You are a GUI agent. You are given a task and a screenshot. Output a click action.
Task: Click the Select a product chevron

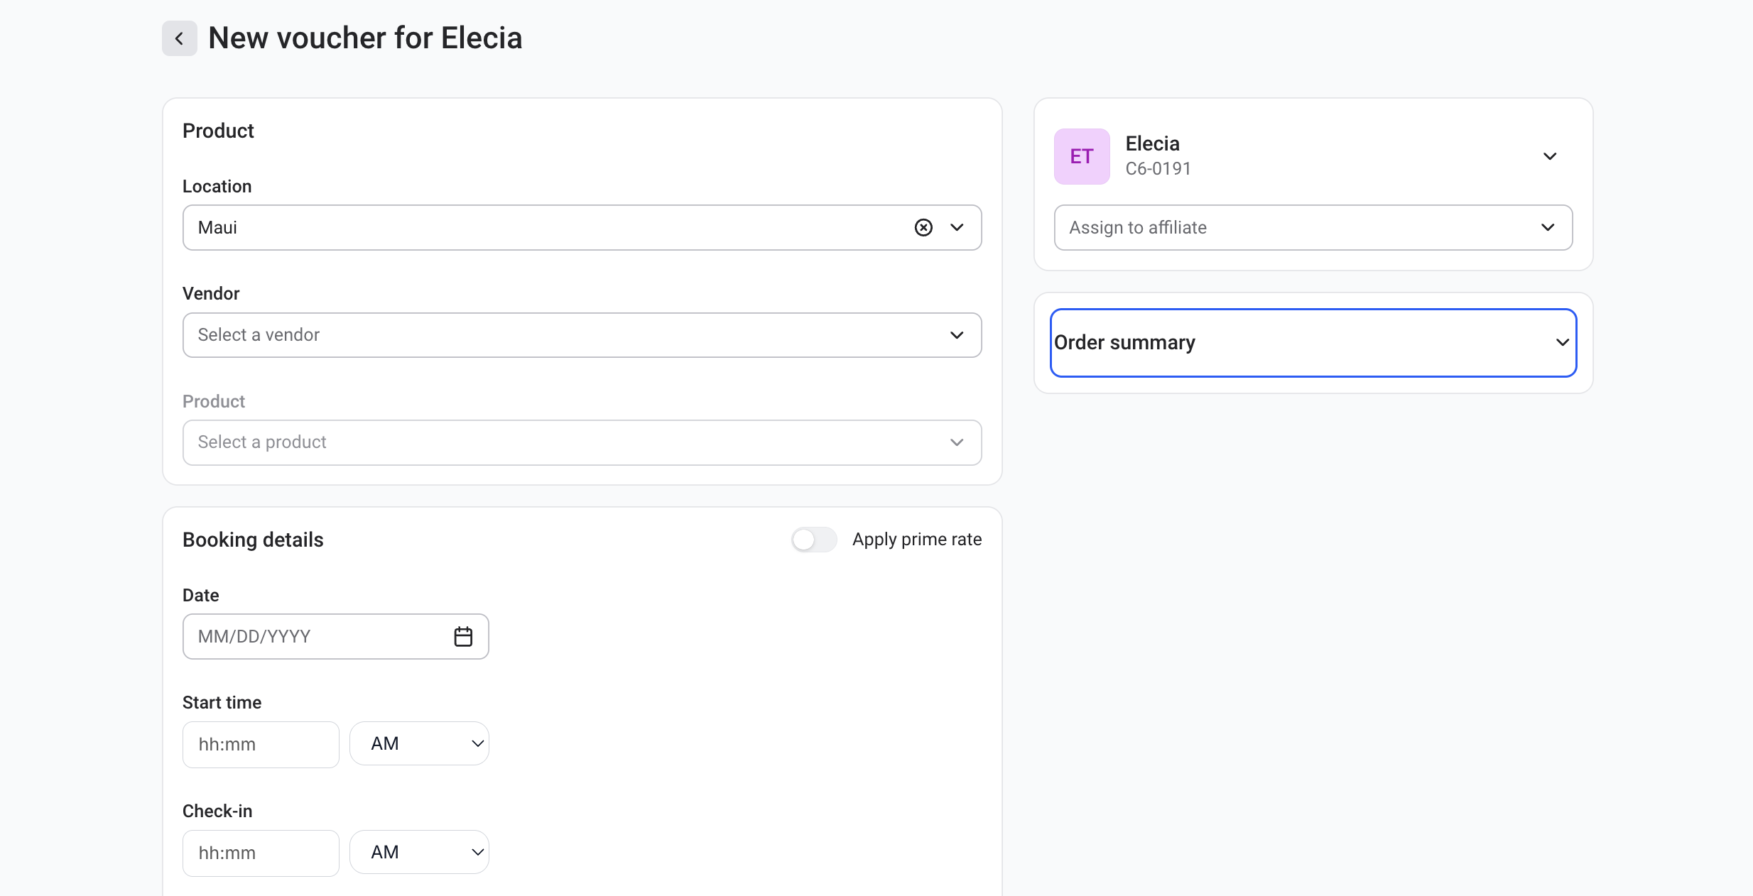(x=957, y=442)
